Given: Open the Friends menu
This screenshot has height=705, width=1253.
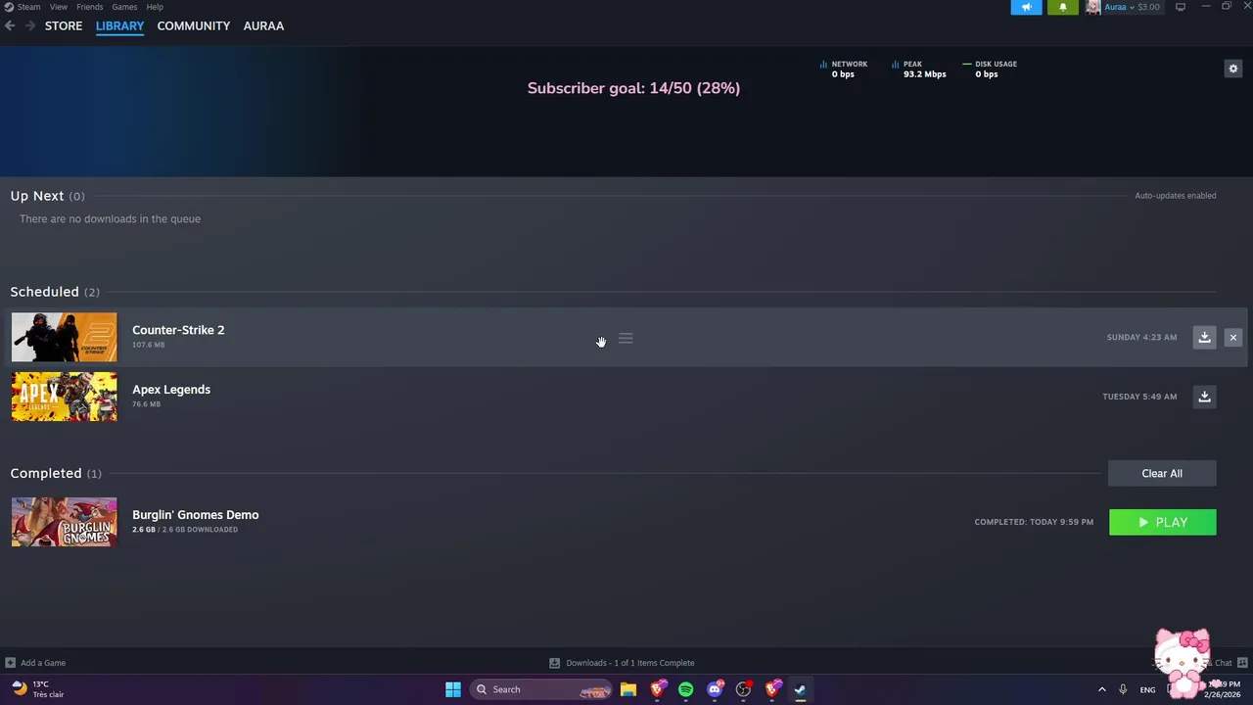Looking at the screenshot, I should point(89,7).
